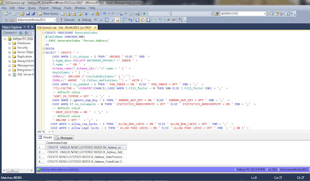
Task: Click the Results to File icon
Action: coord(148,20)
